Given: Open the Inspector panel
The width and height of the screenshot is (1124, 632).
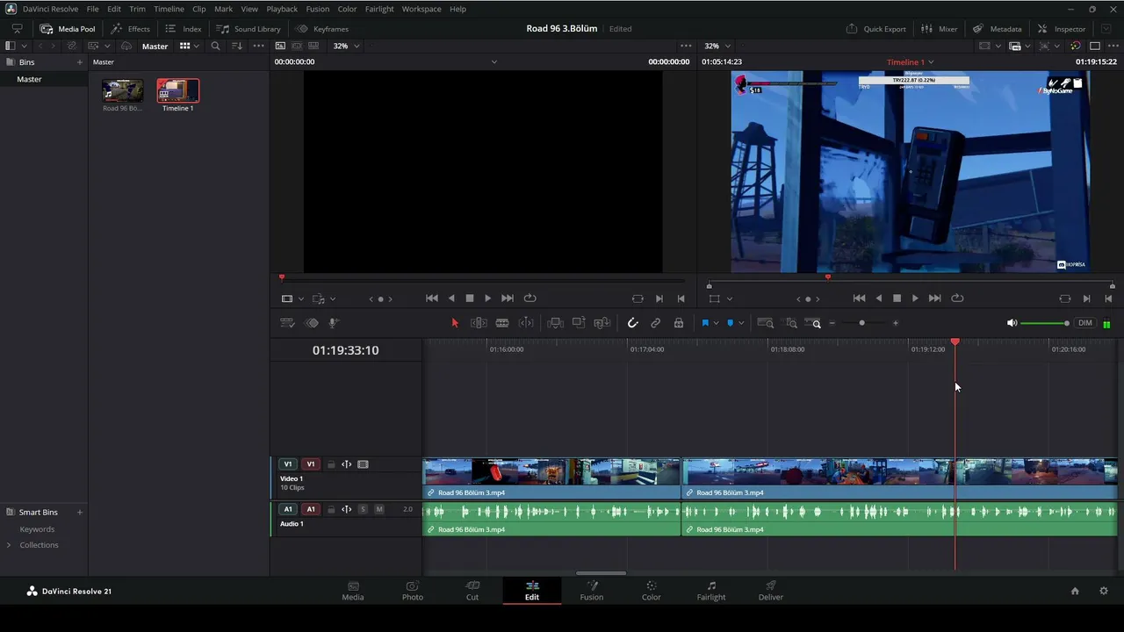Looking at the screenshot, I should [1062, 29].
